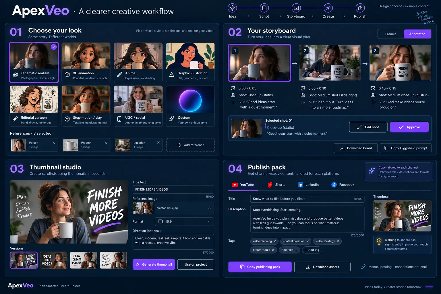Add a new reference
The image size is (441, 294).
click(190, 145)
